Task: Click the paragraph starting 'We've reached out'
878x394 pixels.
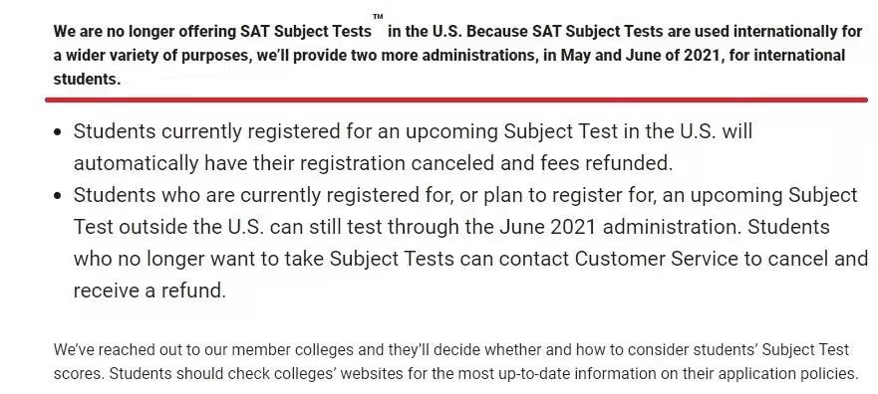Action: pyautogui.click(x=455, y=361)
